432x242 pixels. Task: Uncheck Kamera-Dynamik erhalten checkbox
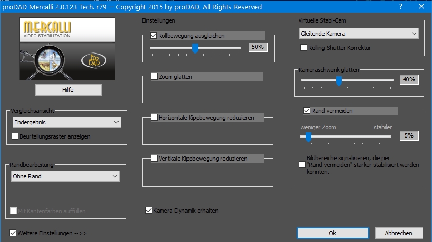pos(149,211)
